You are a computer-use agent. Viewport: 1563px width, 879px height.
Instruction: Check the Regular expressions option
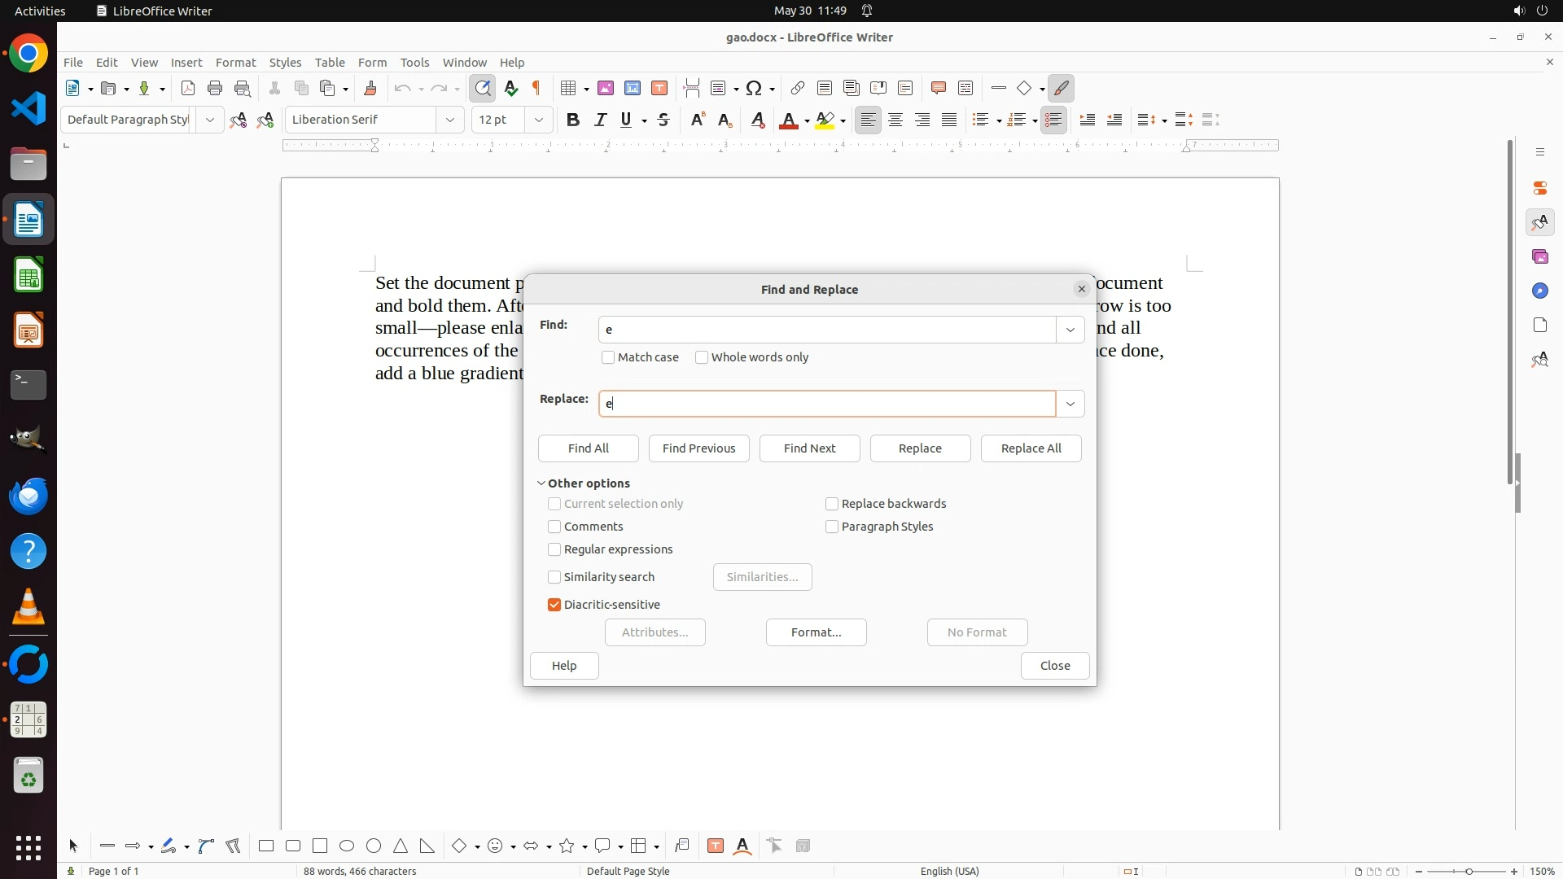pyautogui.click(x=554, y=549)
